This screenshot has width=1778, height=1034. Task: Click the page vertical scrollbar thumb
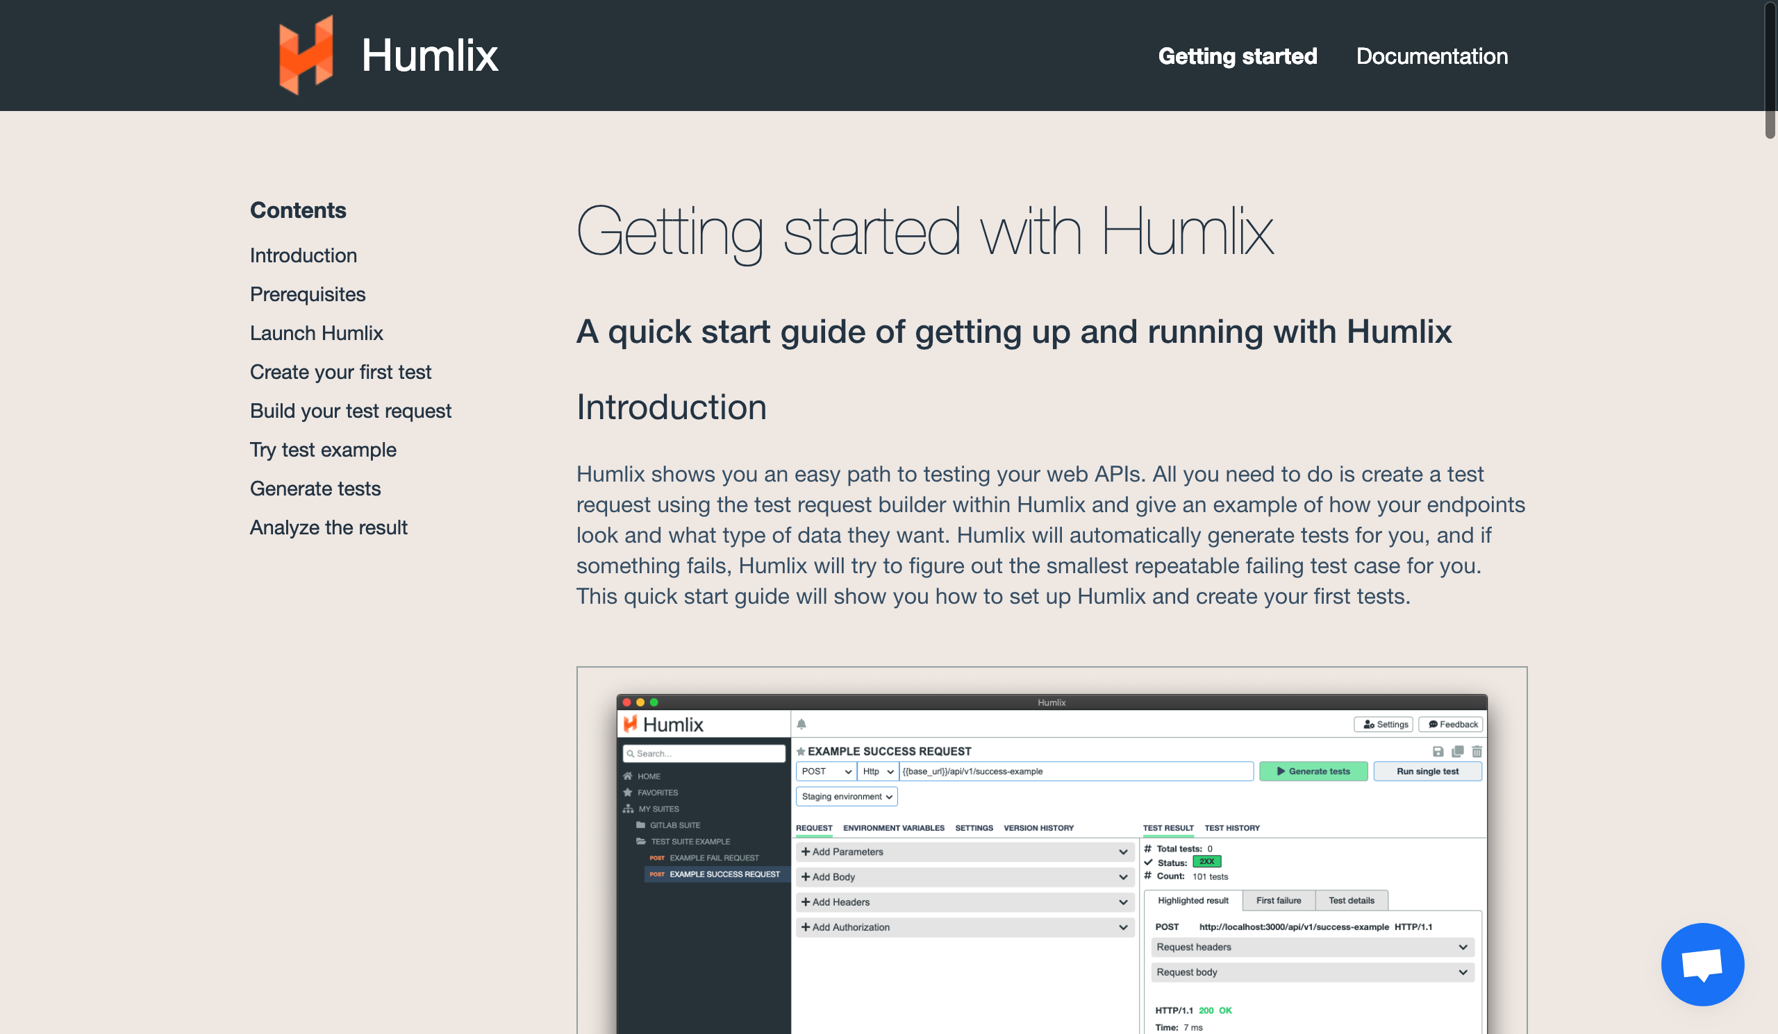click(x=1770, y=69)
